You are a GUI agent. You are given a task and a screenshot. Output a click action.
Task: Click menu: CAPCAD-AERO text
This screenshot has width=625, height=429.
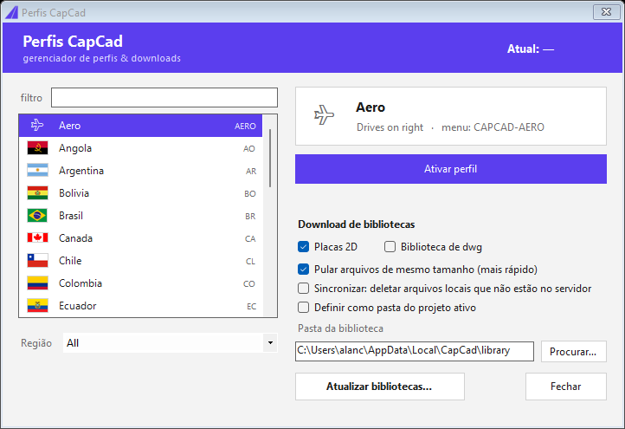pyautogui.click(x=493, y=127)
